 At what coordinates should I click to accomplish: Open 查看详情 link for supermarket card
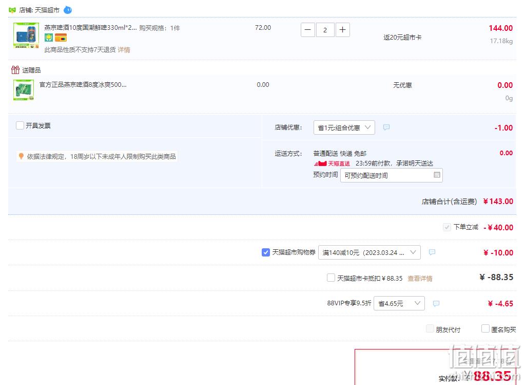point(420,279)
